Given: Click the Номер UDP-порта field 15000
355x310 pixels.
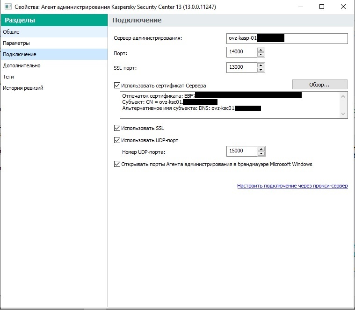Looking at the screenshot, I should [x=242, y=151].
